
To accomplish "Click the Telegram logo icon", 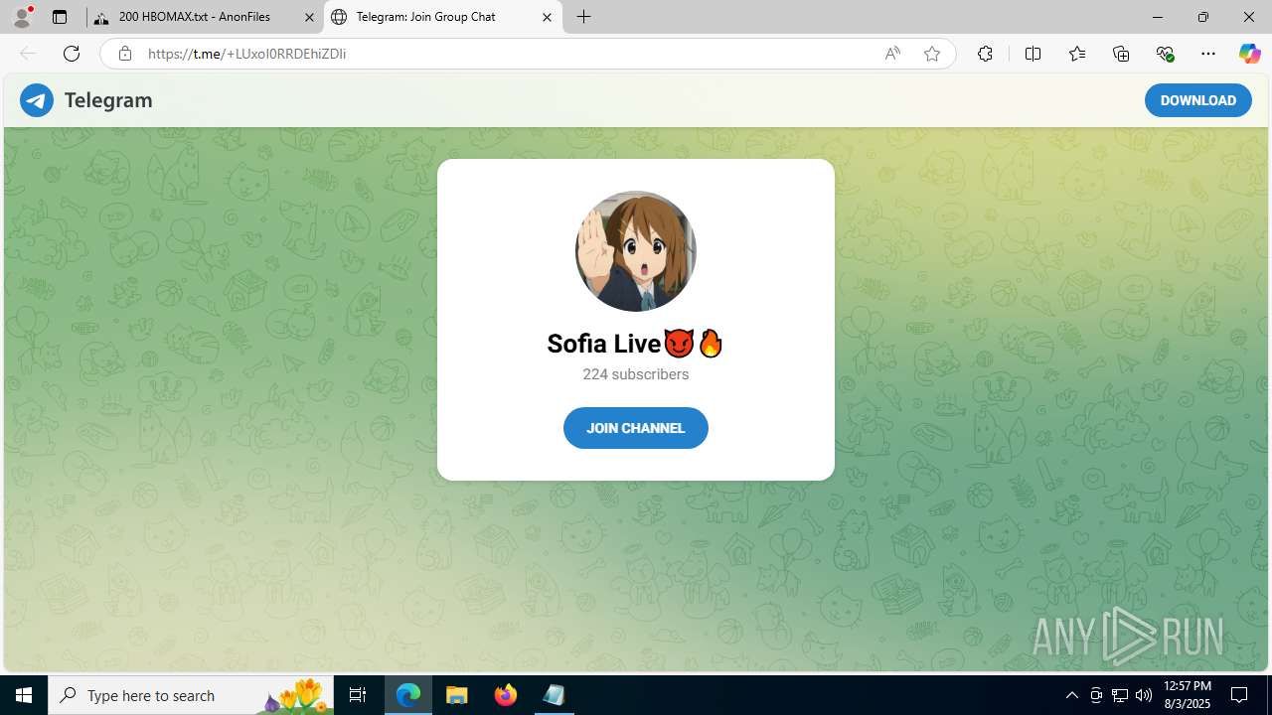I will tap(37, 100).
